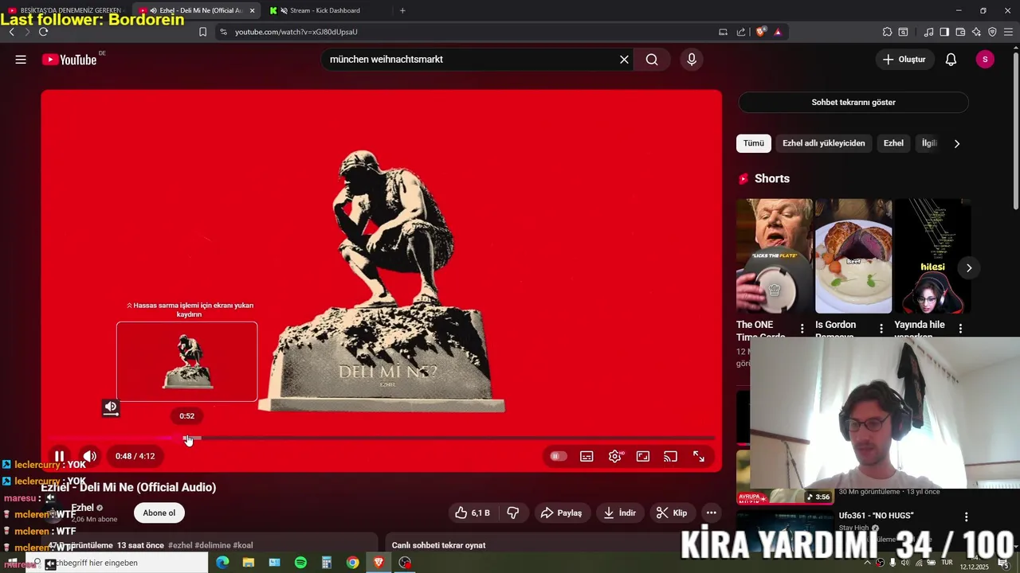Open options for The ONE Time short
Image resolution: width=1020 pixels, height=573 pixels.
802,329
